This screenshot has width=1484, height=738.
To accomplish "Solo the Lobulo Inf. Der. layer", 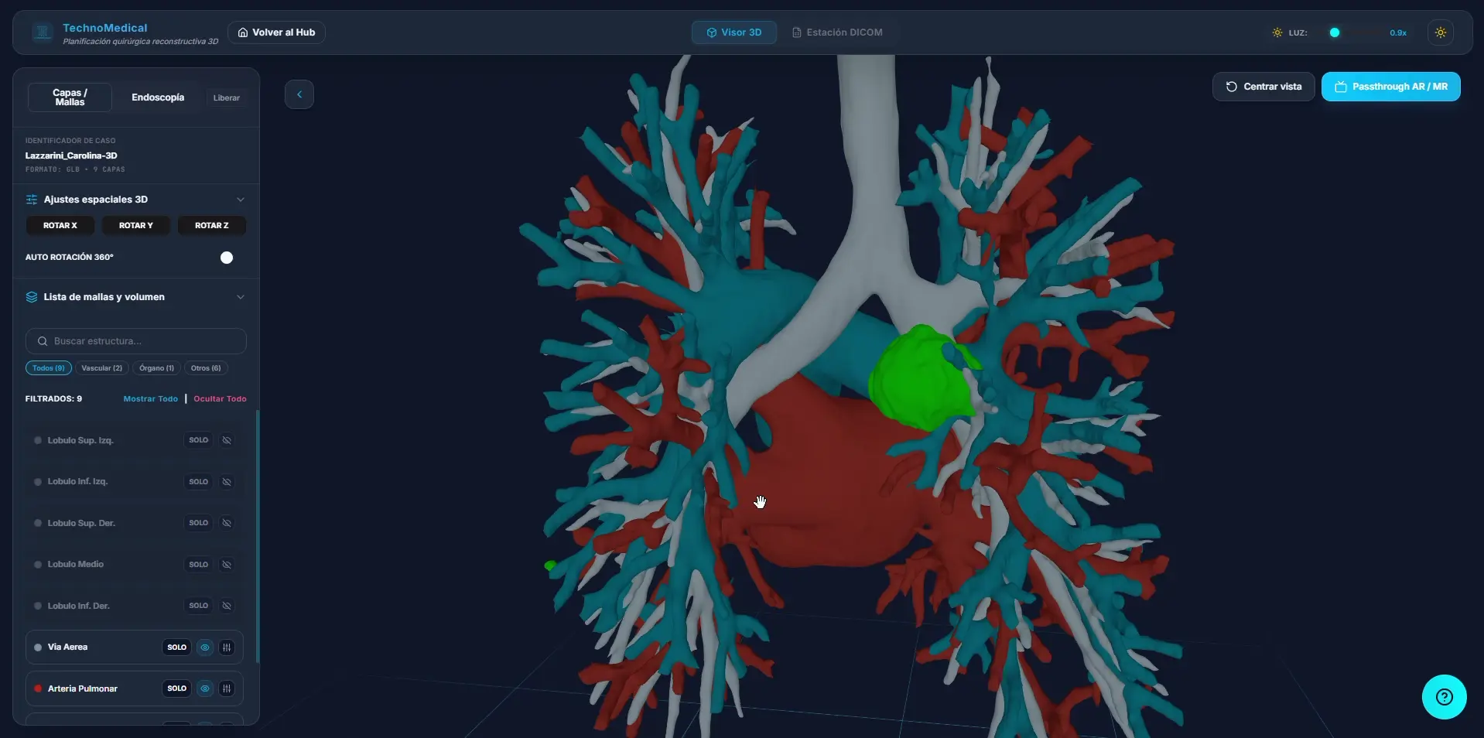I will click(199, 606).
